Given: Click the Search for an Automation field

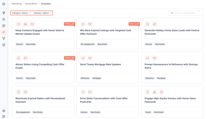Looking at the screenshot, I should [186, 13].
